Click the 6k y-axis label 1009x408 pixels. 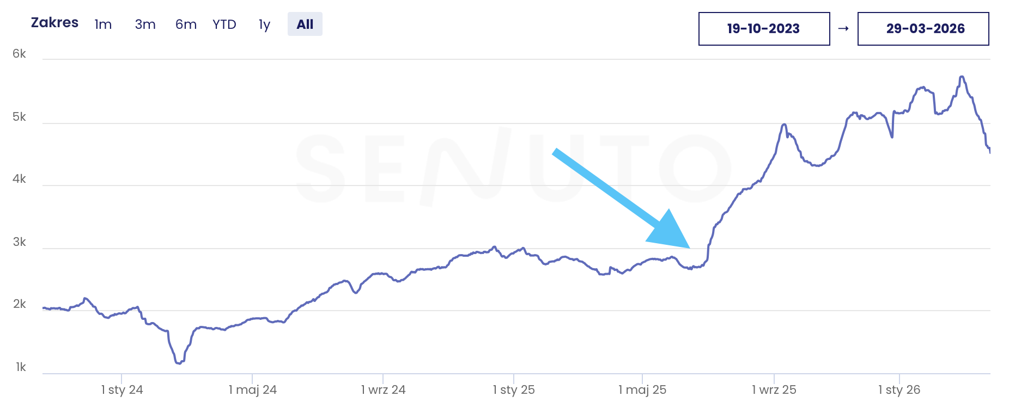pyautogui.click(x=19, y=53)
